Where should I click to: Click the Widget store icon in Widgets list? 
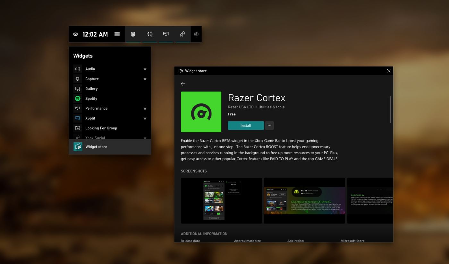[78, 147]
